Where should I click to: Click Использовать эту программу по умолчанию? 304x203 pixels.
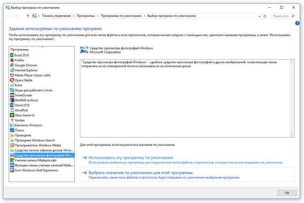click(131, 158)
